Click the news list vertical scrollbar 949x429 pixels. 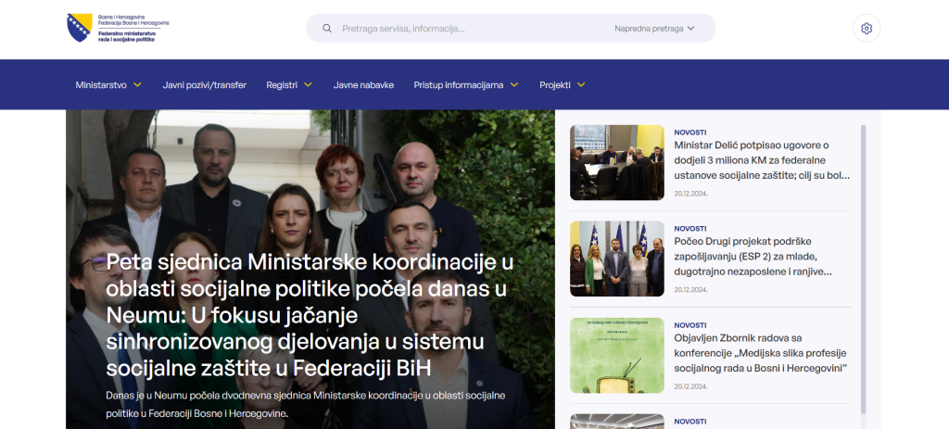(863, 270)
